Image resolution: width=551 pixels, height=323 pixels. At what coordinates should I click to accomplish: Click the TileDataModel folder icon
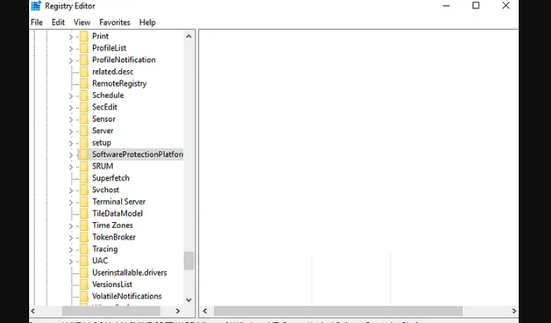click(84, 213)
